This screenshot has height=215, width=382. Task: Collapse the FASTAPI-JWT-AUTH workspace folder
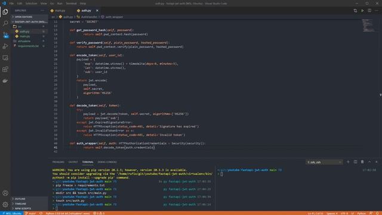29,21
